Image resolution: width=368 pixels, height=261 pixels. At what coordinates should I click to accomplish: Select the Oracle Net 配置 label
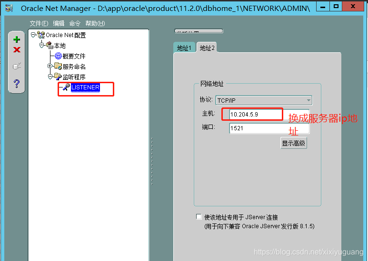click(x=66, y=35)
